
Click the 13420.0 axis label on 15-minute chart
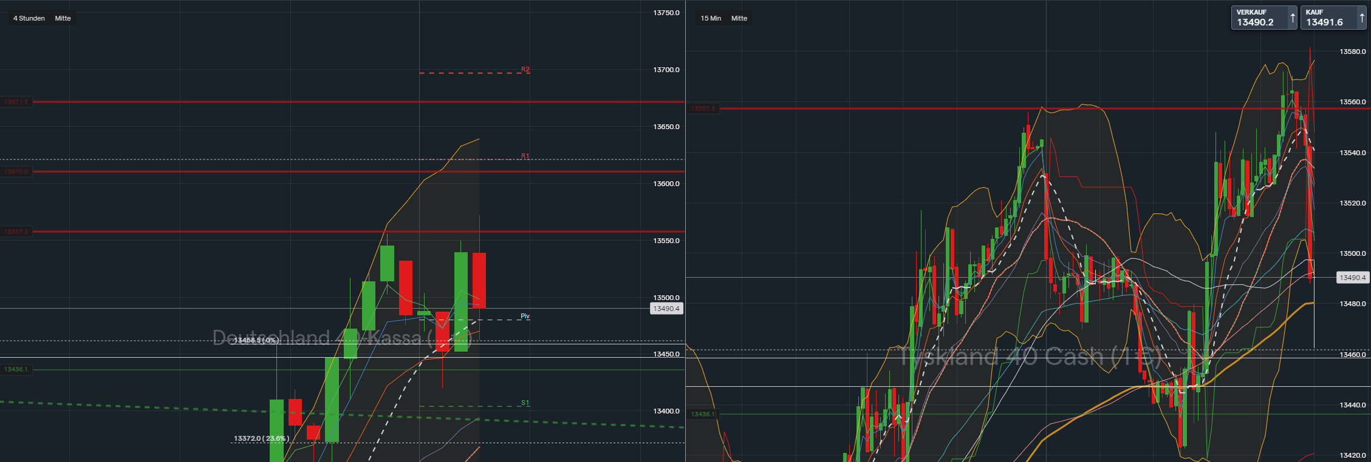(1353, 455)
